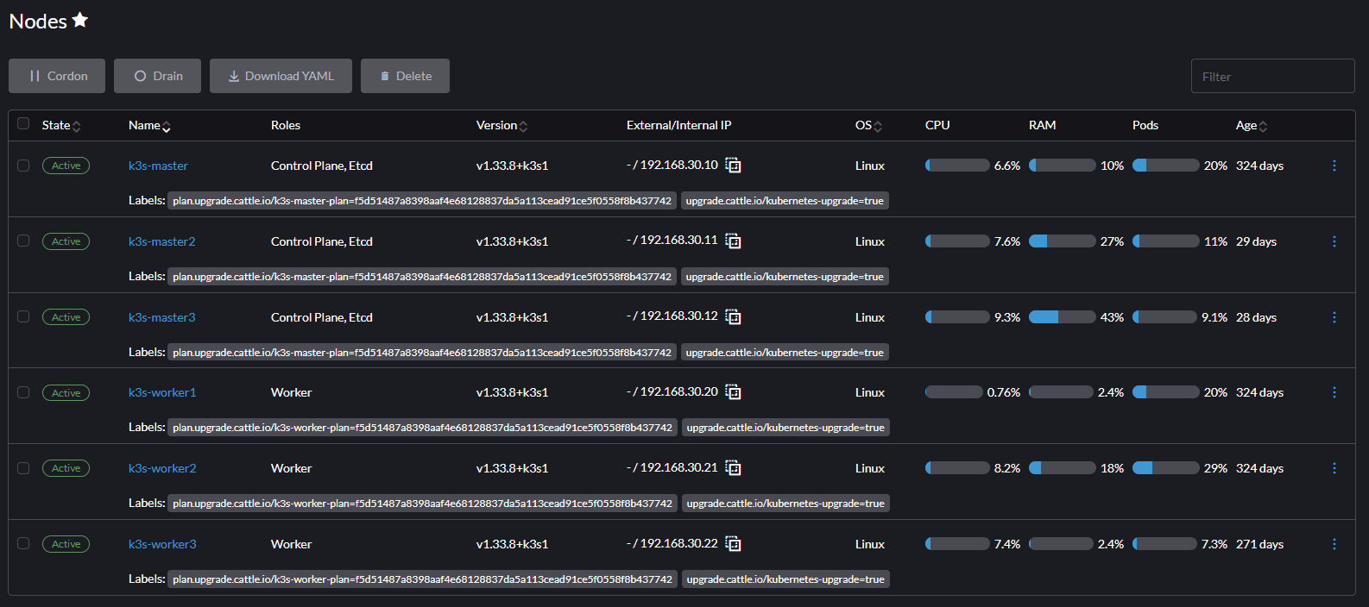Click the k3s-worker-plan label on k3s-worker1 row

pos(422,428)
